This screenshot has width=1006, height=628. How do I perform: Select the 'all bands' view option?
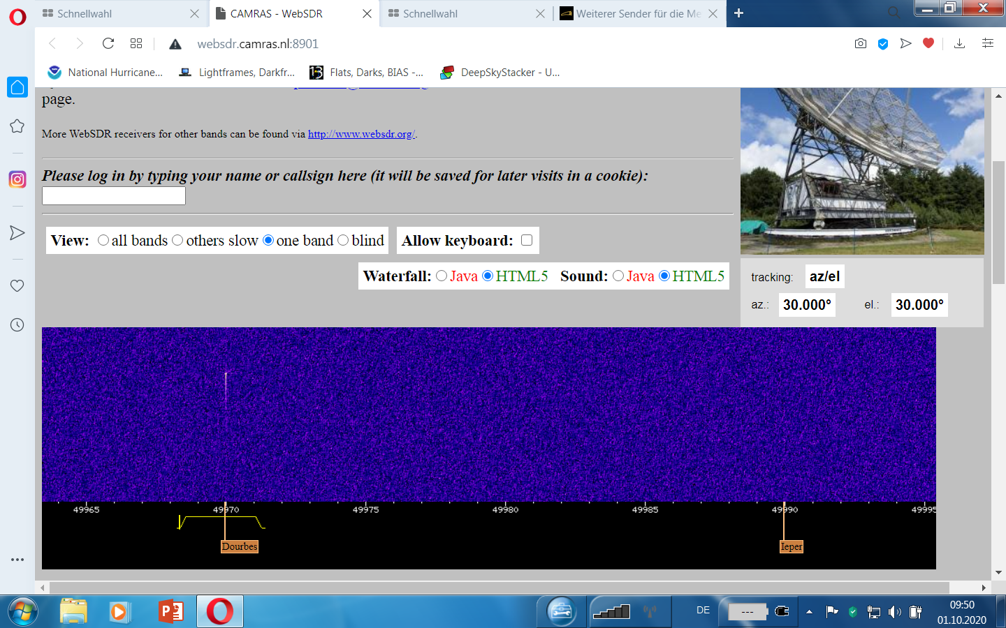tap(103, 240)
